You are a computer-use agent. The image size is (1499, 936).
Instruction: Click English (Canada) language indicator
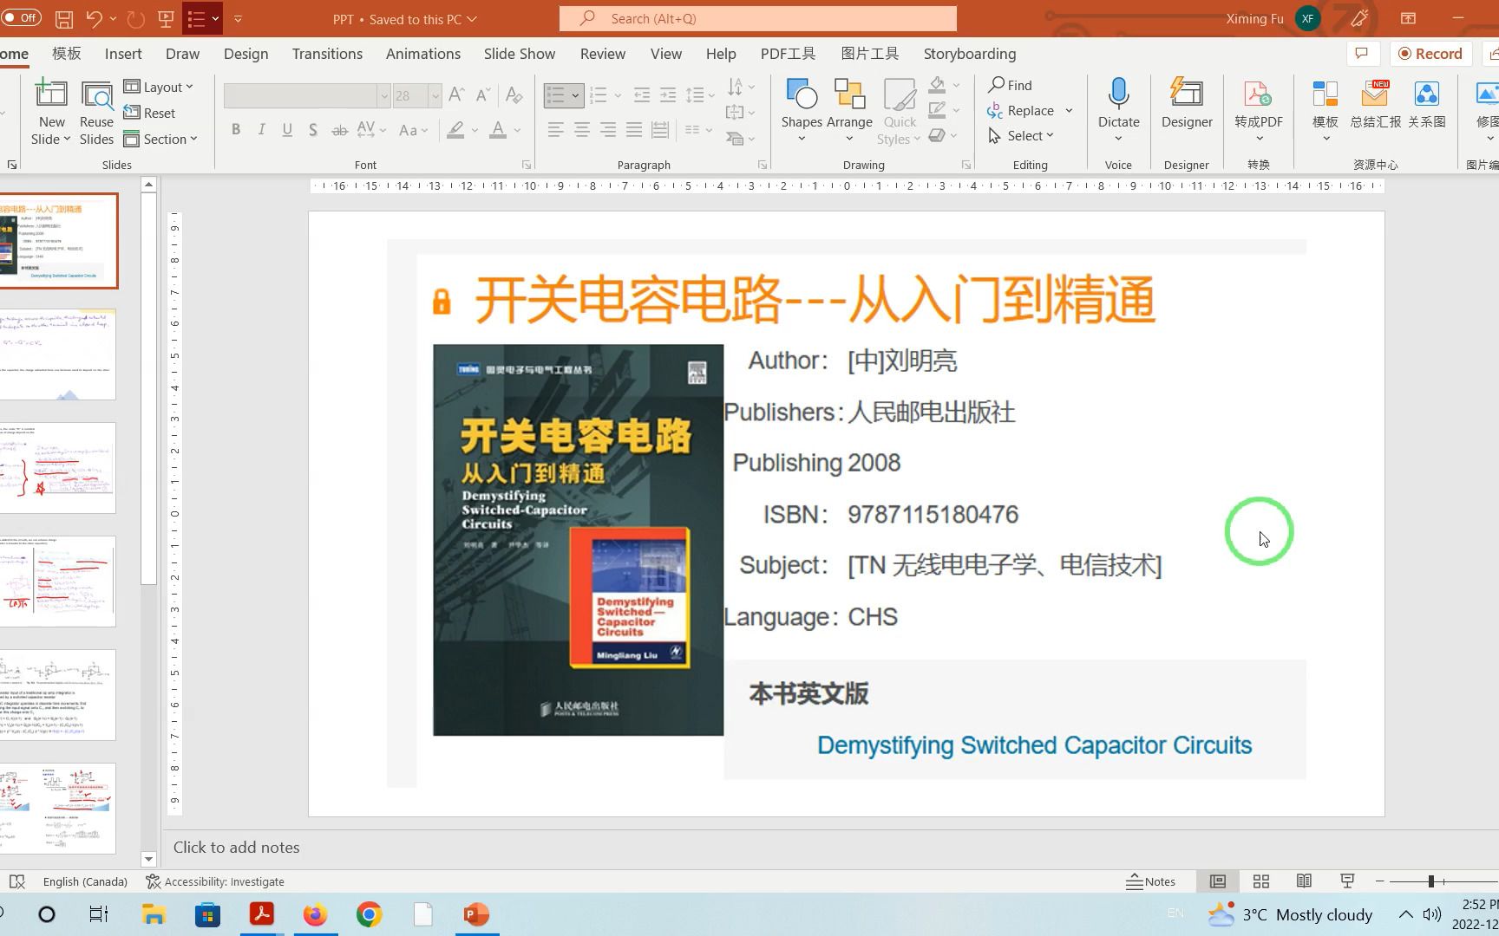tap(85, 881)
